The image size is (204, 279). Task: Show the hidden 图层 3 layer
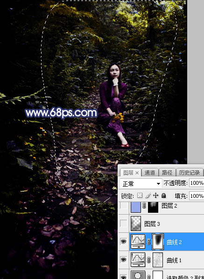(124, 223)
